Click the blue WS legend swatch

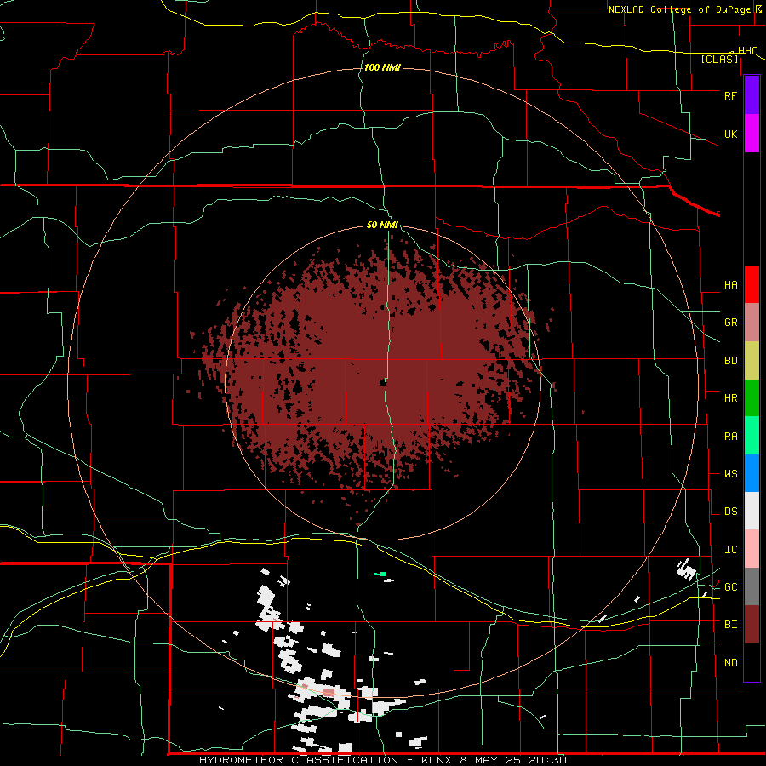[x=752, y=473]
